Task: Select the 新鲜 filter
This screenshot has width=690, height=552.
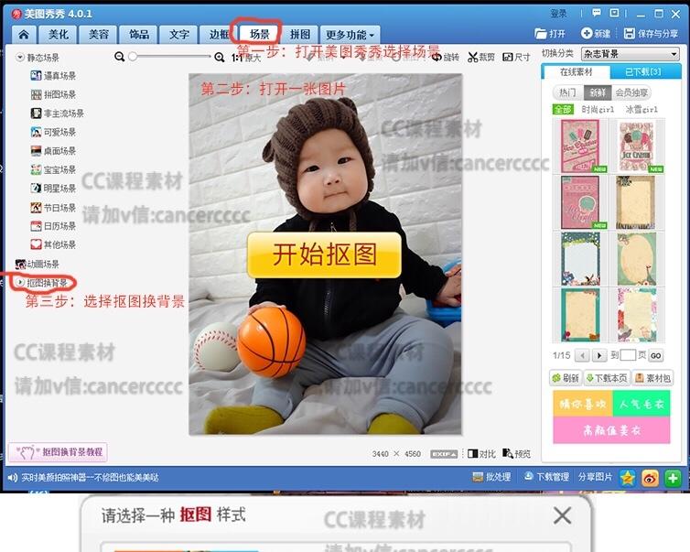Action: tap(598, 92)
